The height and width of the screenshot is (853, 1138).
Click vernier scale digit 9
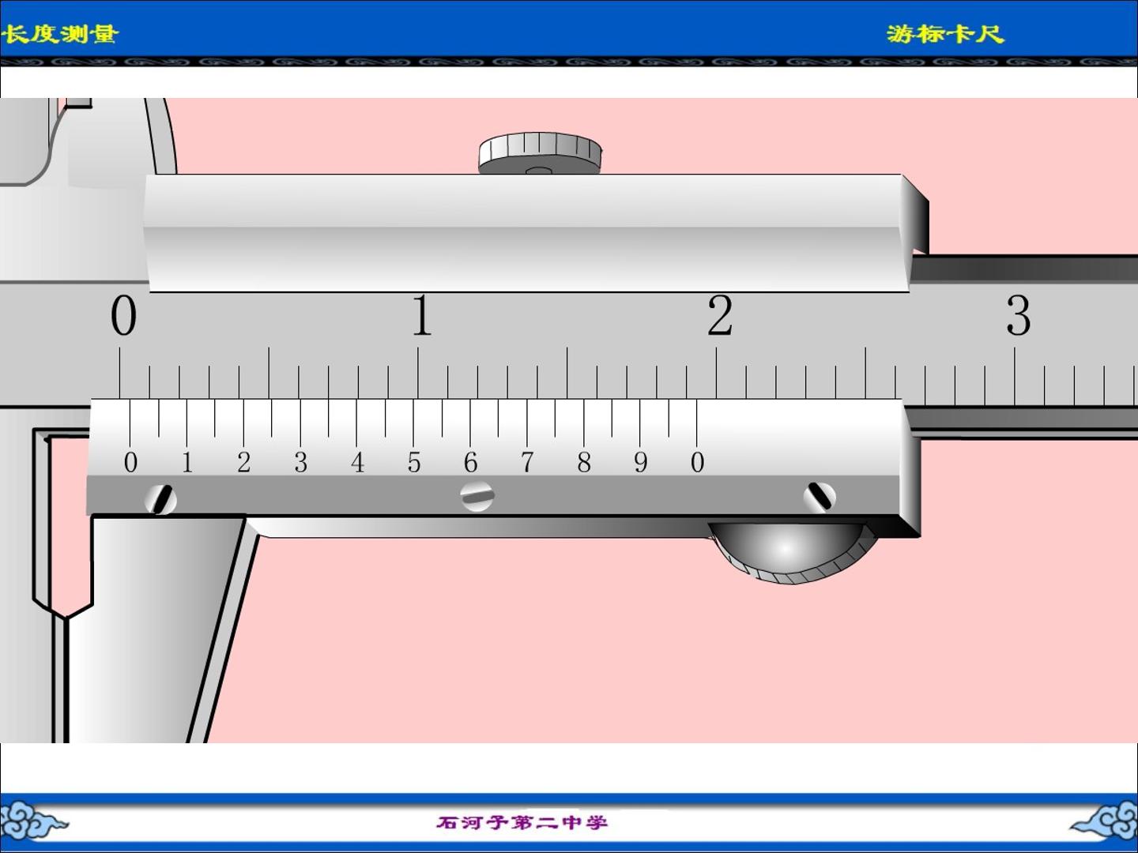[x=640, y=462]
